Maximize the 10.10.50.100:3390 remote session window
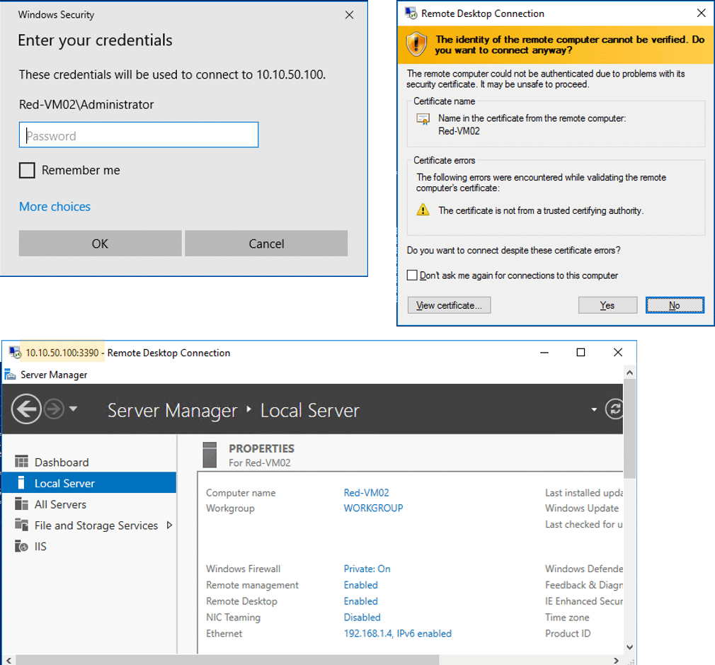This screenshot has width=715, height=665. 580,352
